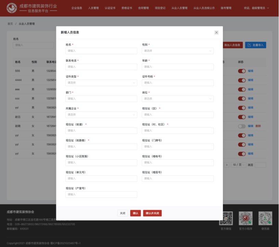279x247 pixels.
Task: Toggle the status switch for row 555
Action: pyautogui.click(x=242, y=71)
